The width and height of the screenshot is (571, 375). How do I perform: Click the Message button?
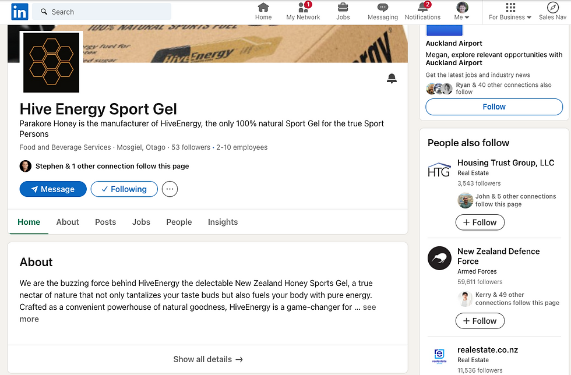coord(53,189)
